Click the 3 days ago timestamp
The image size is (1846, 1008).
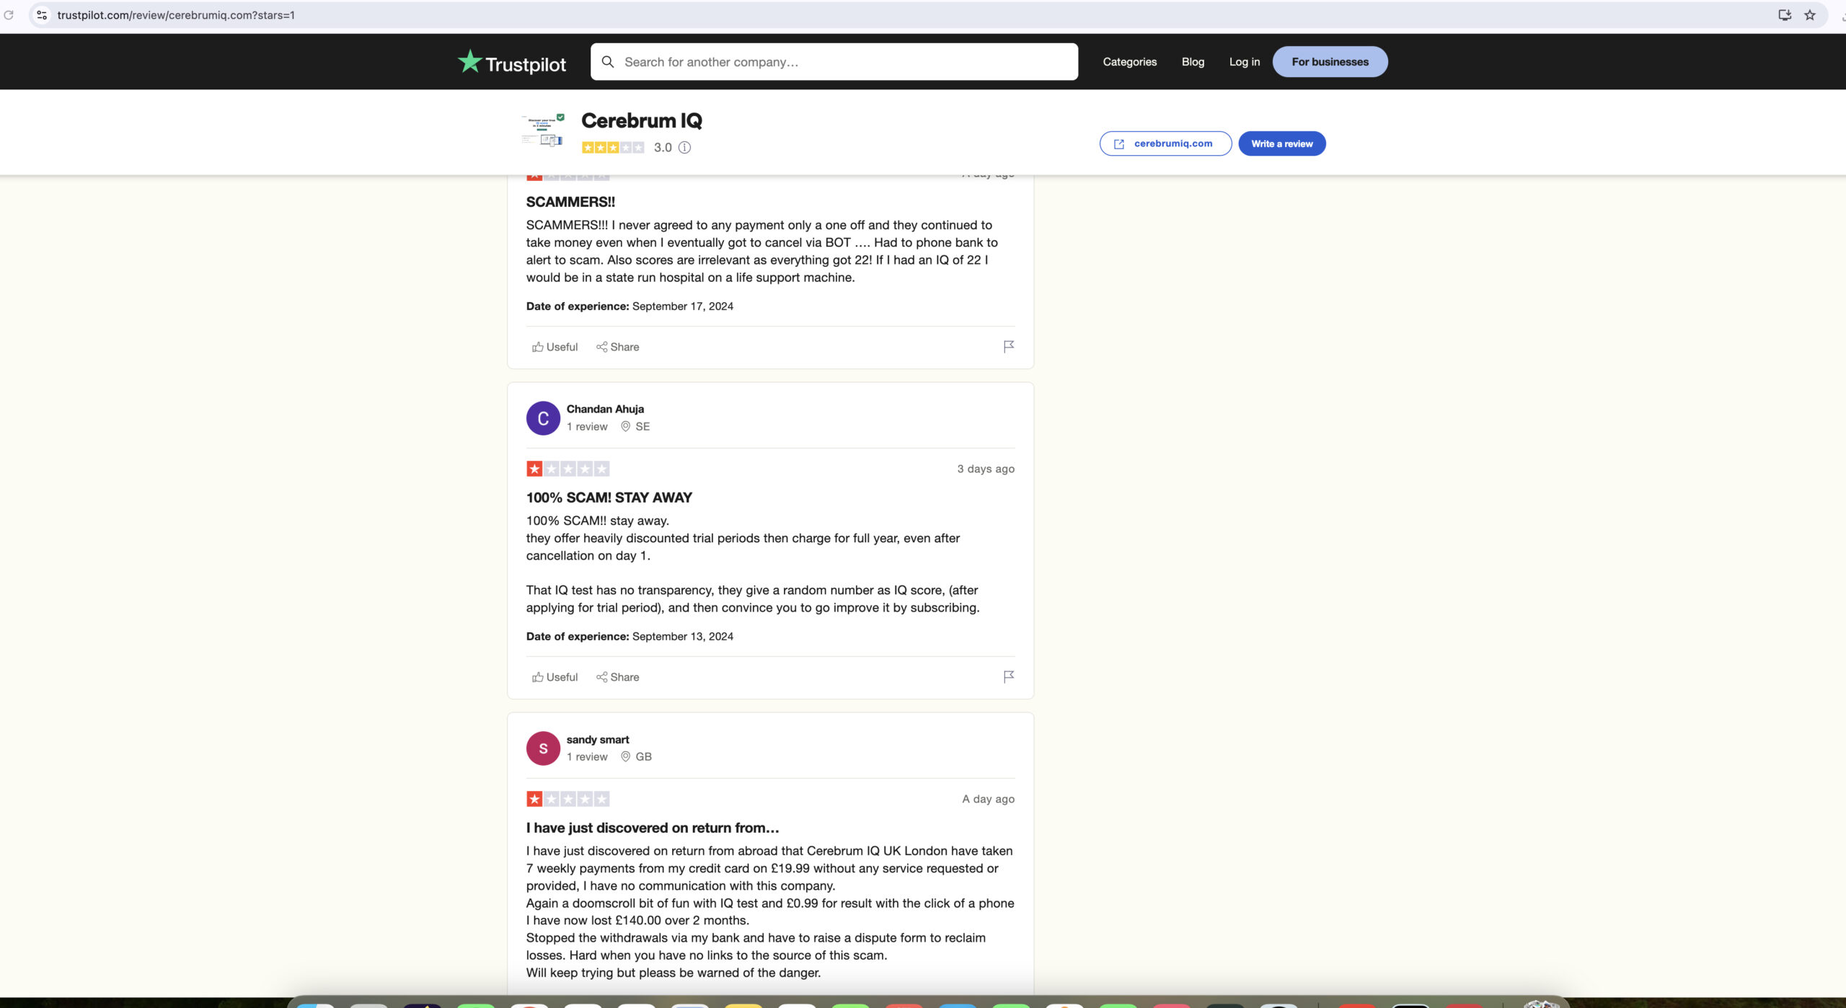(x=986, y=469)
